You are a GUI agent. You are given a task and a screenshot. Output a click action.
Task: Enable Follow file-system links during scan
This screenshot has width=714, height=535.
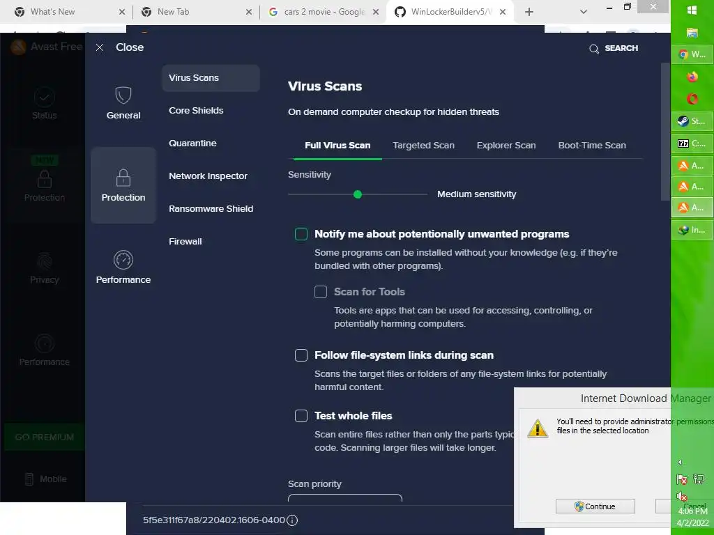[301, 355]
